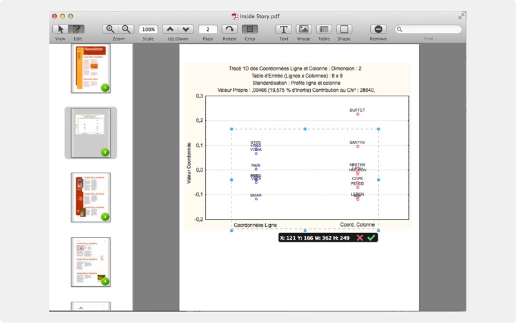This screenshot has width=516, height=323.
Task: Click the BUFFET label on the chart
Action: click(x=357, y=110)
